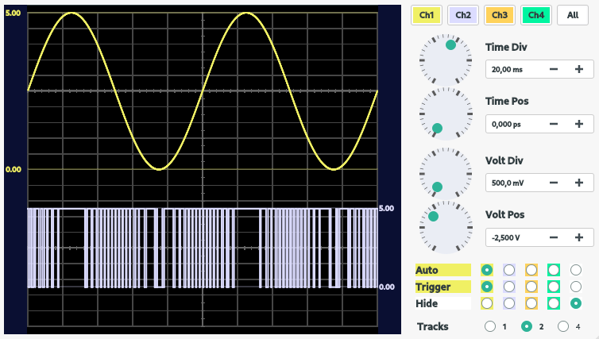Select the Ch2 channel tab
This screenshot has width=599, height=339.
463,14
